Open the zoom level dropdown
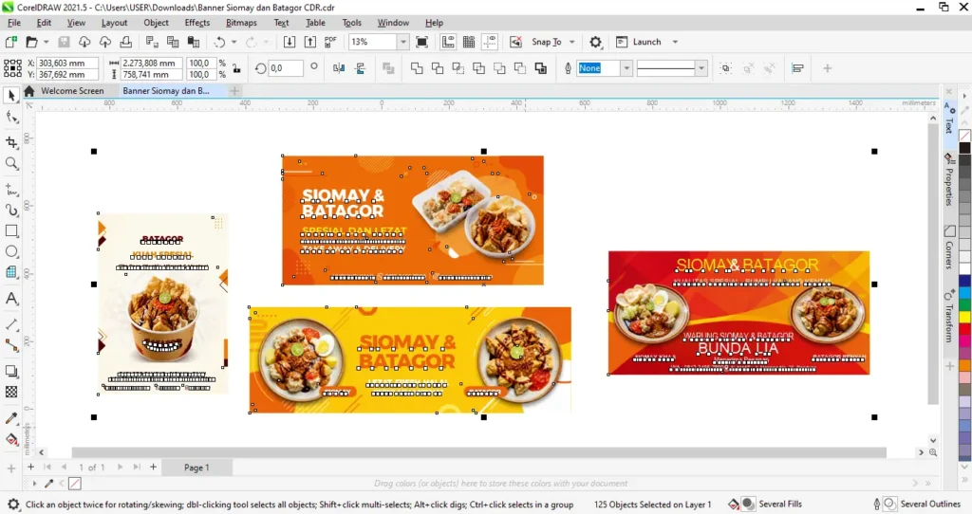Viewport: 972px width, 514px height. pos(402,42)
